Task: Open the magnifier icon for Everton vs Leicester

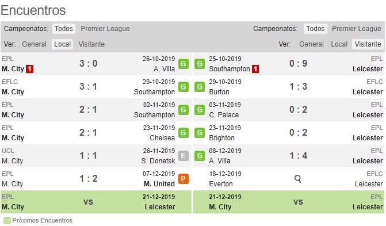Action: tap(297, 179)
